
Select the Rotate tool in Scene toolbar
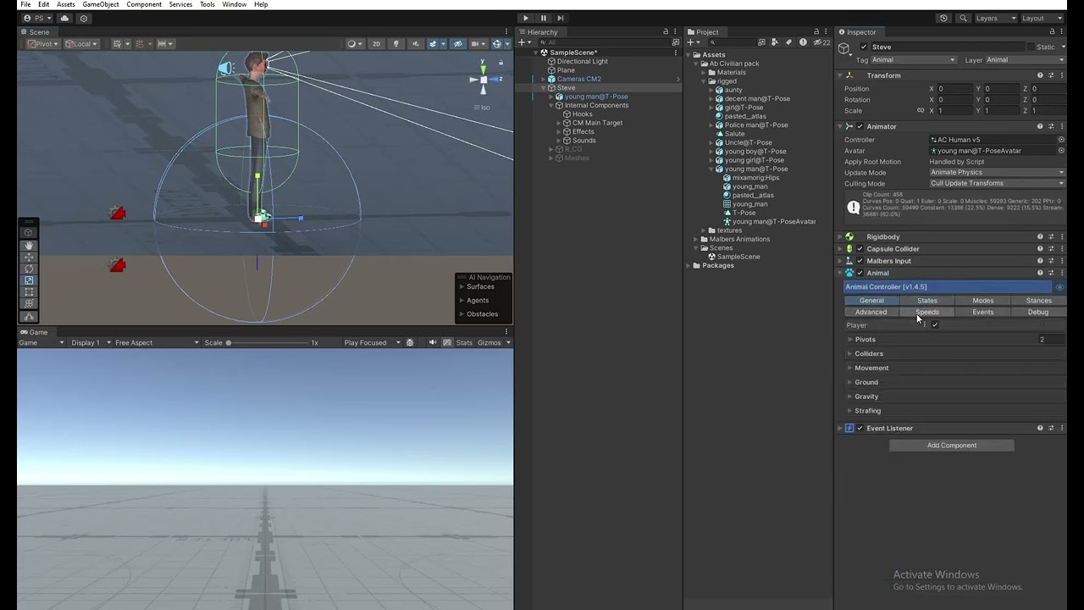click(x=30, y=269)
